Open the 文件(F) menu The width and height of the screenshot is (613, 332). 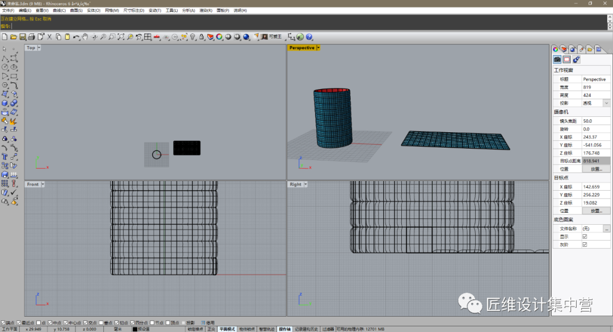[8, 11]
